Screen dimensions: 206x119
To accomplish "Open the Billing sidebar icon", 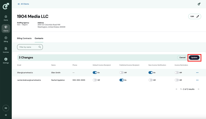I will [x=6, y=39].
